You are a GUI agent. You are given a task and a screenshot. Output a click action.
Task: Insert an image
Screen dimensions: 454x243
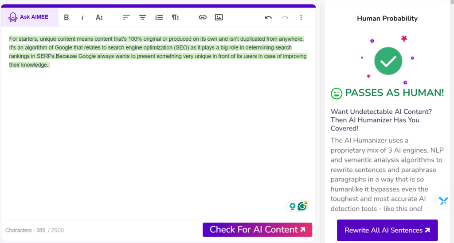click(219, 17)
